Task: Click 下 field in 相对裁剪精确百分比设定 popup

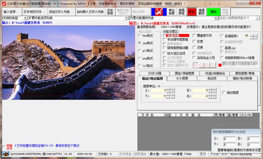Action: pos(229,145)
